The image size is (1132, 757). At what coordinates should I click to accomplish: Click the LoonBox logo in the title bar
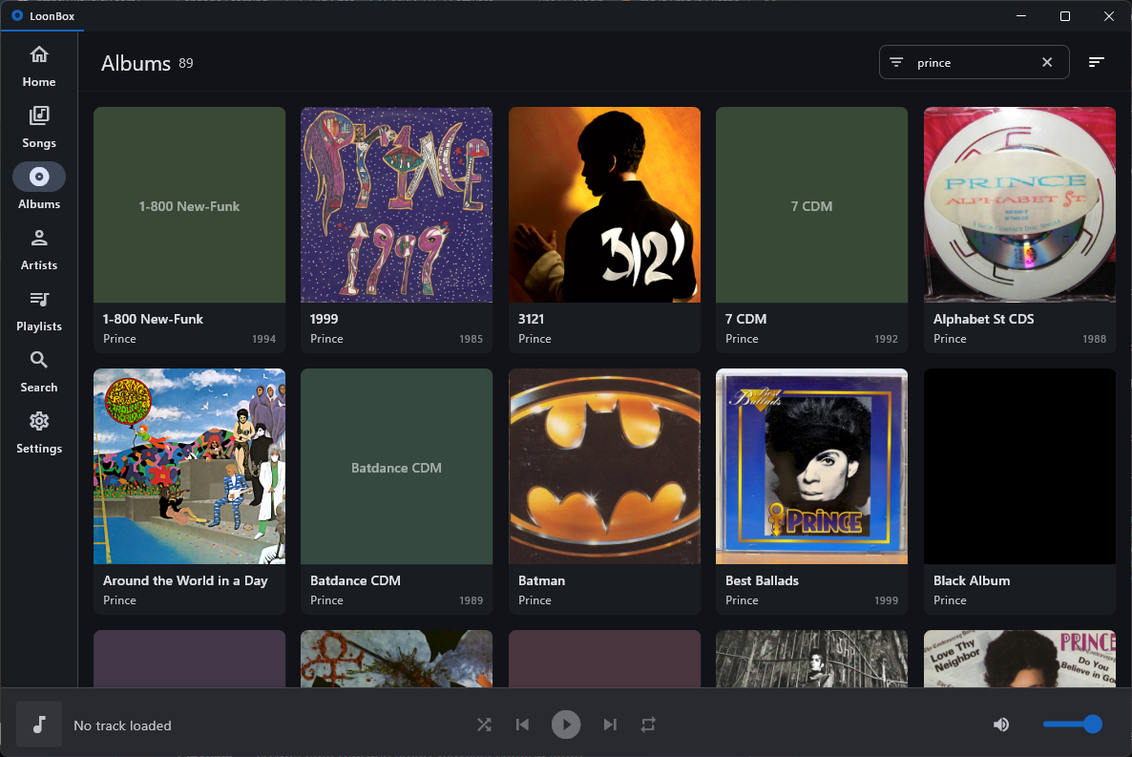pos(18,15)
